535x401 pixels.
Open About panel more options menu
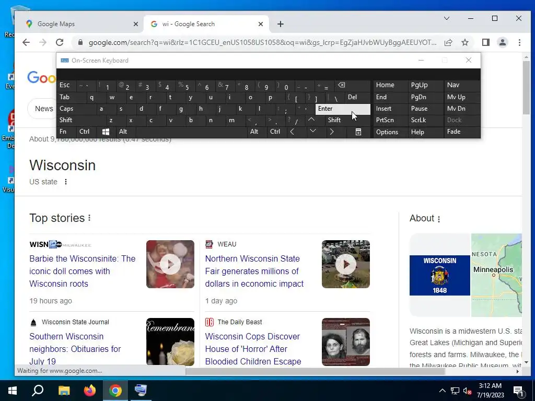pyautogui.click(x=439, y=219)
